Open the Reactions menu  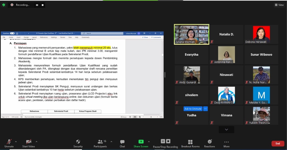click(210, 143)
